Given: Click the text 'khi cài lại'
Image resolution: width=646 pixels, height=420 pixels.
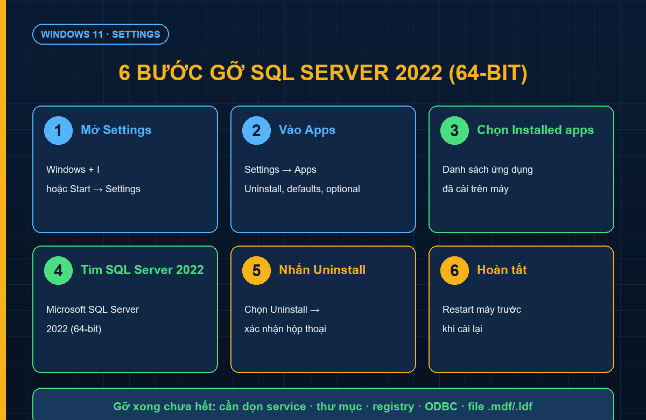Looking at the screenshot, I should click(462, 329).
